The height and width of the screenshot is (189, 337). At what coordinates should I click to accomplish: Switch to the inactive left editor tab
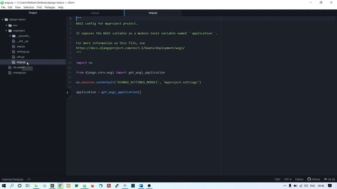point(95,13)
